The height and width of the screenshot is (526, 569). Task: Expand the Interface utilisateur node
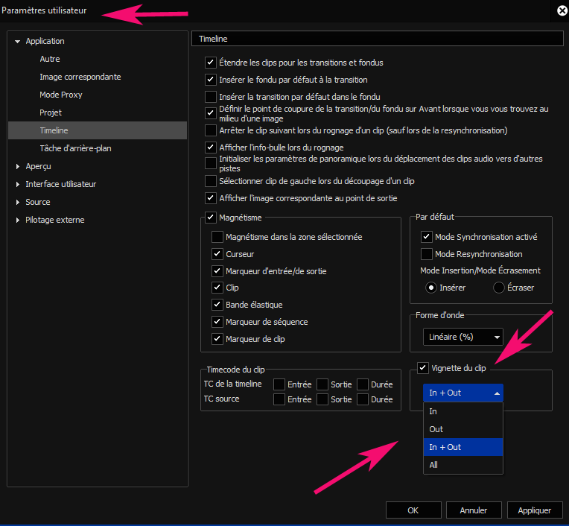tap(17, 184)
